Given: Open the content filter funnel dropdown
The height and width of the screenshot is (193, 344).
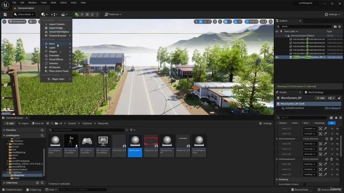Looking at the screenshot, I should pyautogui.click(x=132, y=130).
